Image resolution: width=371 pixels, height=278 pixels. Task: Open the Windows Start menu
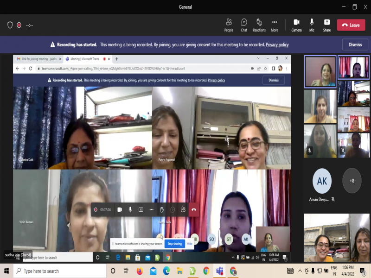coord(6,271)
